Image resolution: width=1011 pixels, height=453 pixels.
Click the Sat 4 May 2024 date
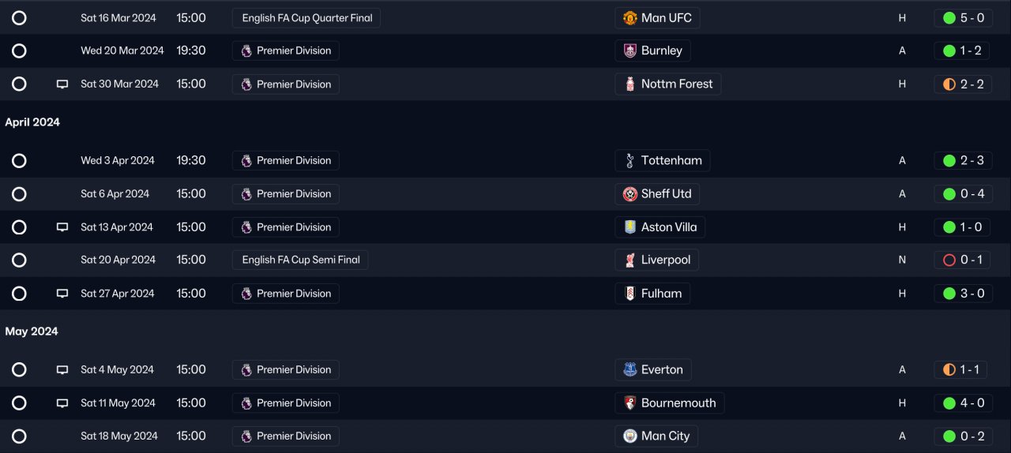click(x=117, y=369)
